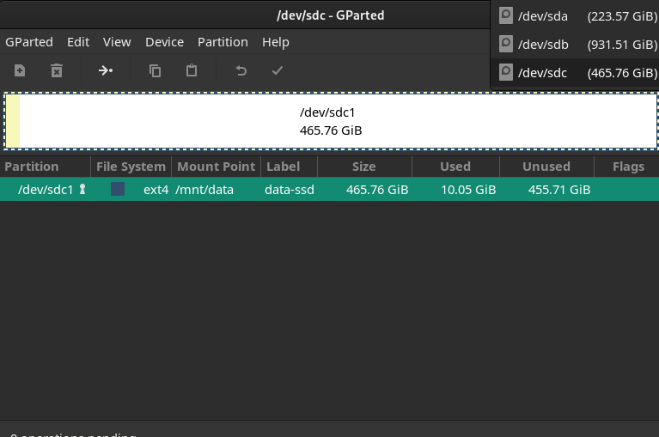
Task: Select /dev/sdb (931.51 GiB) device entry
Action: tap(575, 45)
